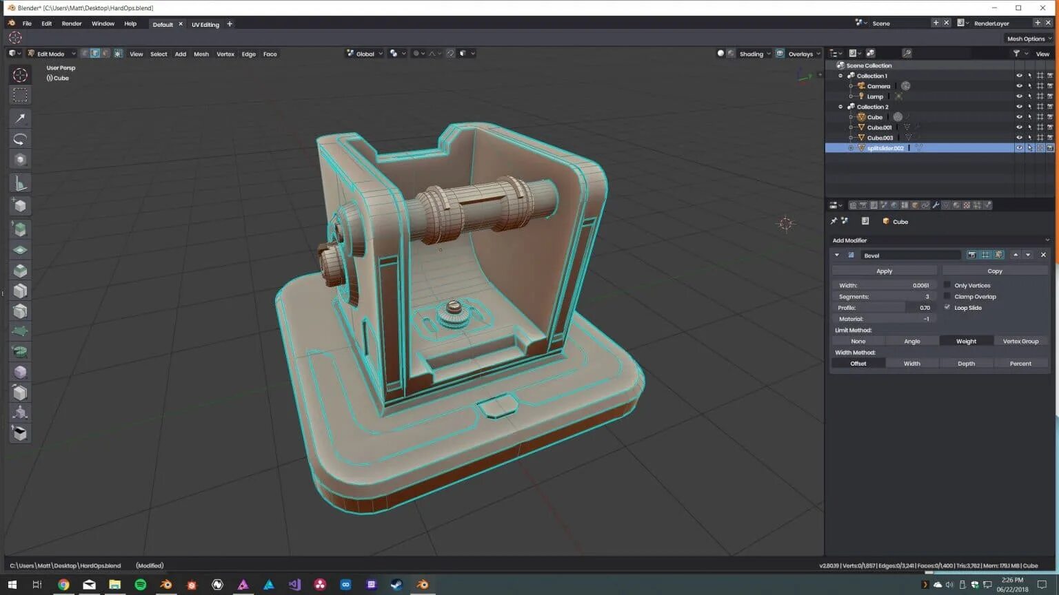
Task: Toggle visibility eye for splitslider.002
Action: 1019,148
